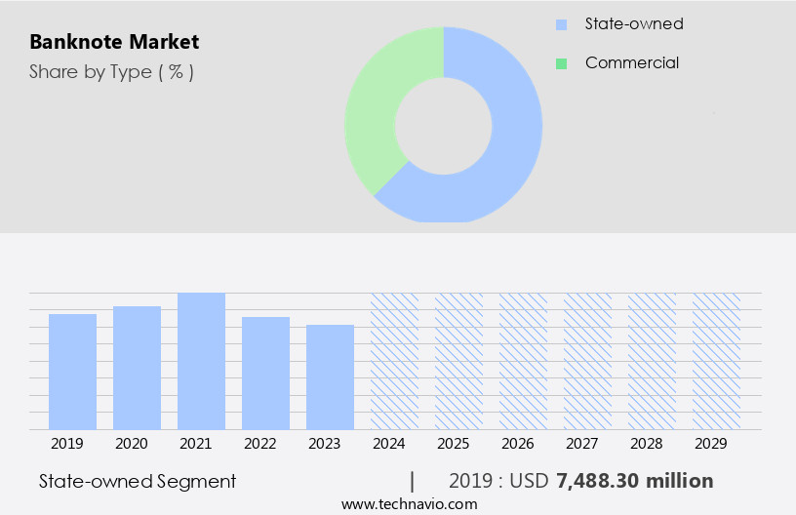This screenshot has width=796, height=515.
Task: Open the www.technavio.com link
Action: (409, 503)
